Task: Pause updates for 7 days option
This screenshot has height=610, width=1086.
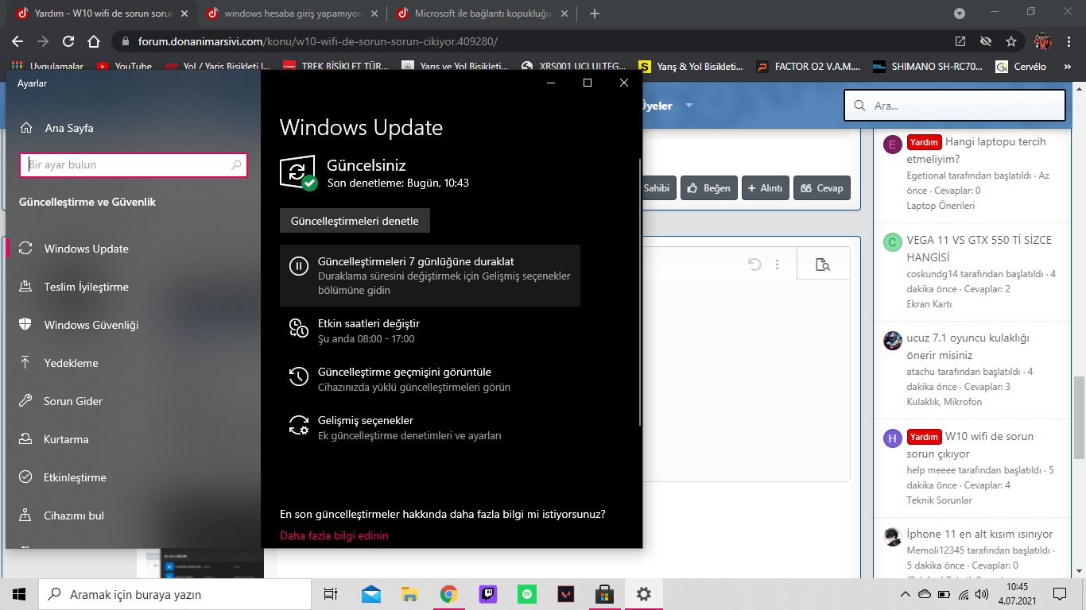Action: tap(430, 275)
